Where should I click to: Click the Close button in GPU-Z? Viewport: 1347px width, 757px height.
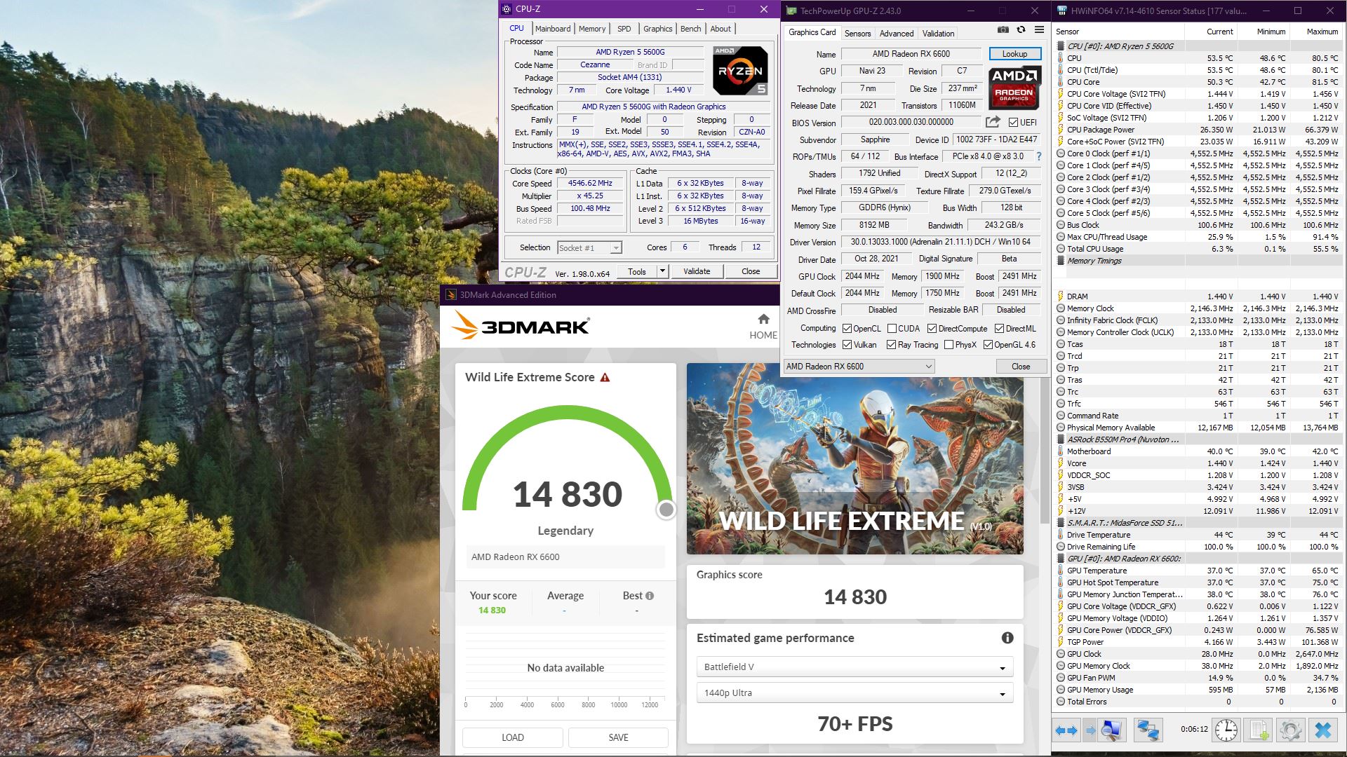1021,367
